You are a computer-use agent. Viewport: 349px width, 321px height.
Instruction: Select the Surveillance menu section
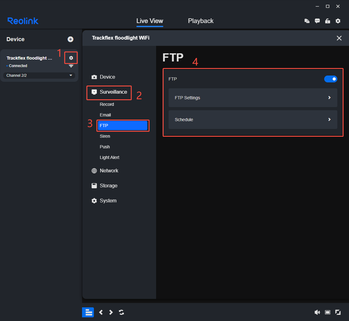[109, 92]
